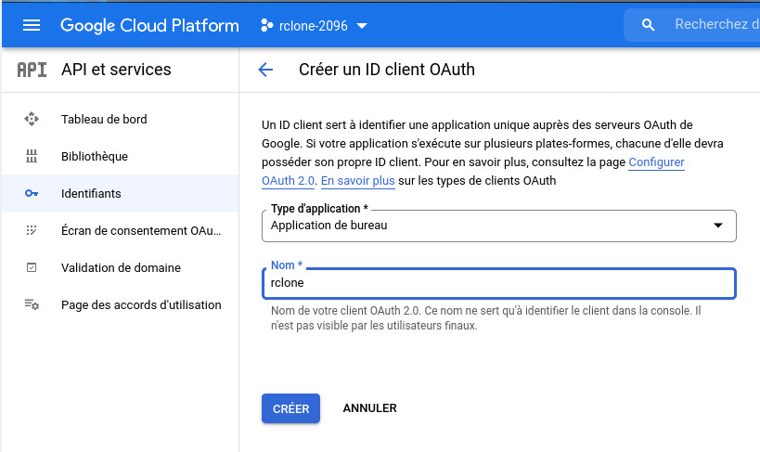Expand the project dropdown arrow
The image size is (760, 452).
coord(362,26)
